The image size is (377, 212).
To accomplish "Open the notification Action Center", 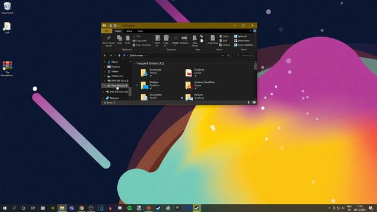I will point(371,208).
